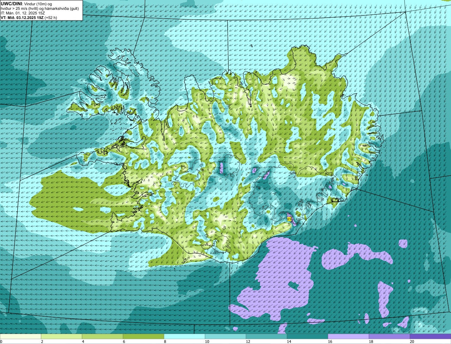
Task: Click the '20' label on the color scale
Action: [412, 342]
